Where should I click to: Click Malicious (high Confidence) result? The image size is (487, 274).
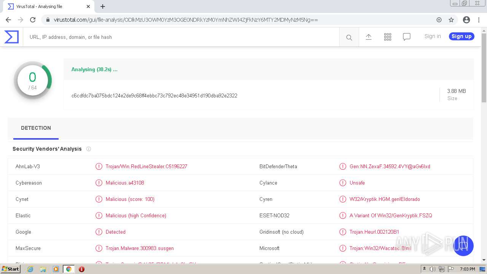[x=136, y=215]
